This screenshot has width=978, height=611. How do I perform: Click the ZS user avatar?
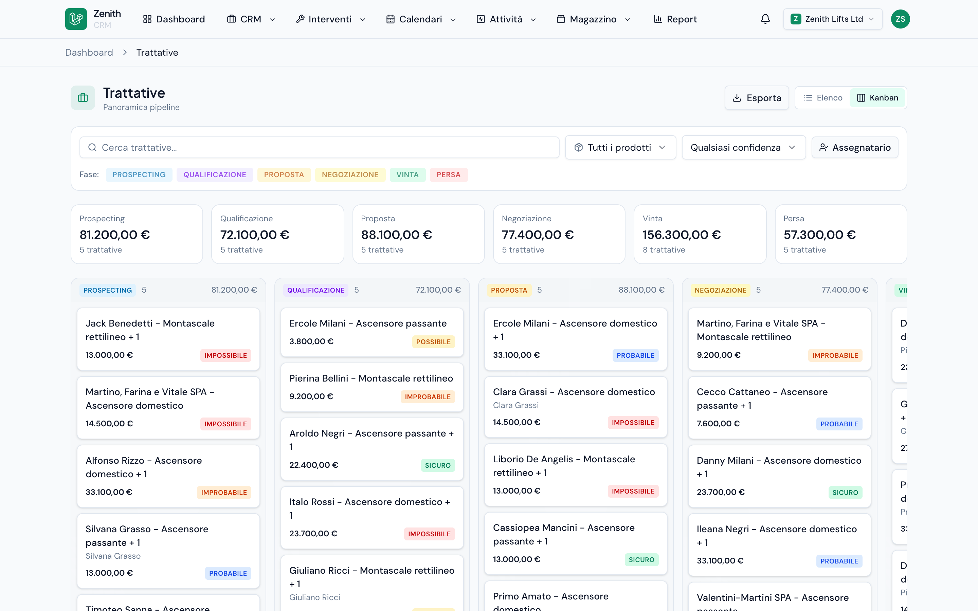(x=900, y=19)
